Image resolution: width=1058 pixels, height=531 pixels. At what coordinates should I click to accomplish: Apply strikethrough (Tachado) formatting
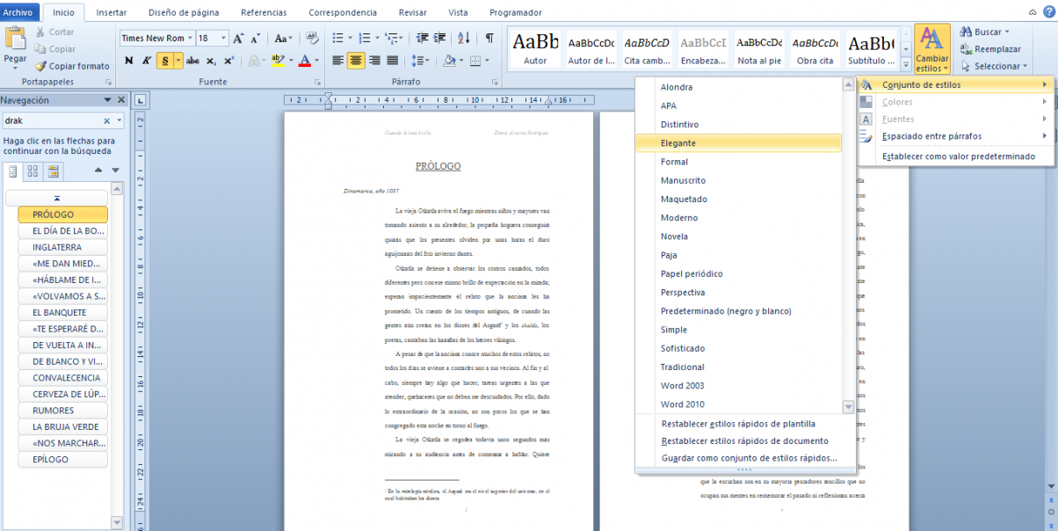pyautogui.click(x=192, y=60)
